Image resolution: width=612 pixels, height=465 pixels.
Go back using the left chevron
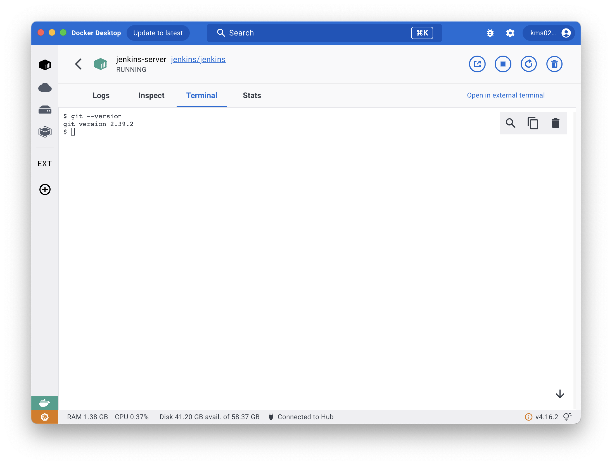[79, 64]
